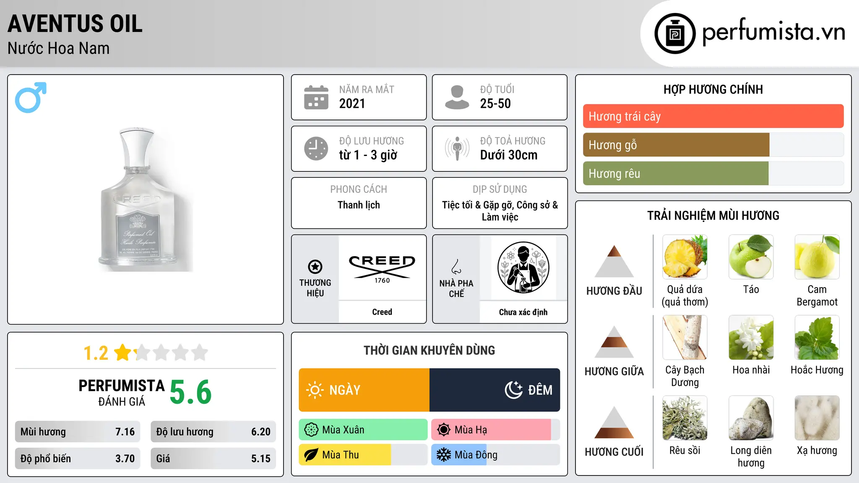Image resolution: width=859 pixels, height=483 pixels.
Task: Click the perfumista.vn perfume bottle logo
Action: [x=675, y=34]
